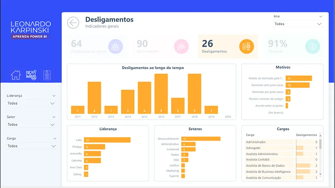Sort by Desligamentos column header in Cargos
Image resolution: width=335 pixels, height=188 pixels.
pyautogui.click(x=306, y=135)
